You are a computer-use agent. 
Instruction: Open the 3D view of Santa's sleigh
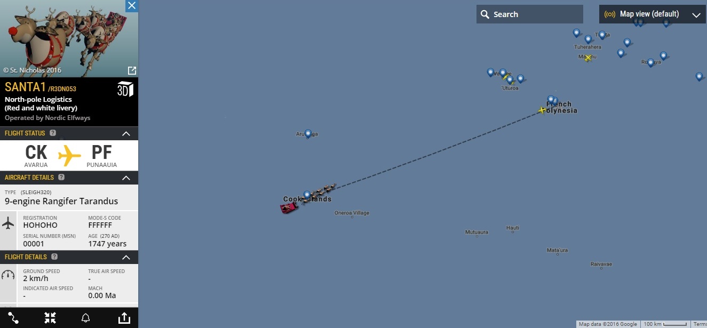tap(125, 89)
